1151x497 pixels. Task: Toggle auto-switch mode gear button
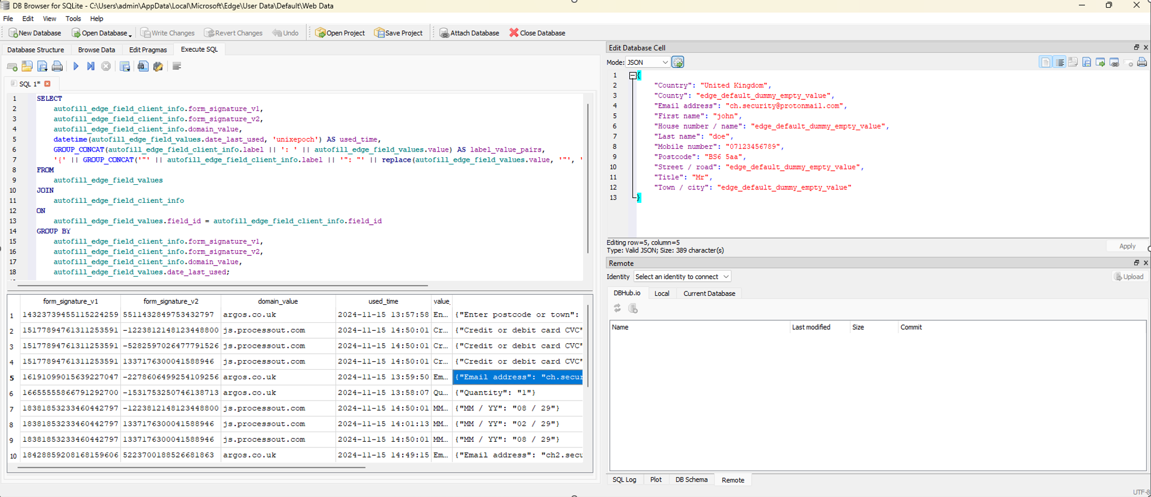click(678, 63)
